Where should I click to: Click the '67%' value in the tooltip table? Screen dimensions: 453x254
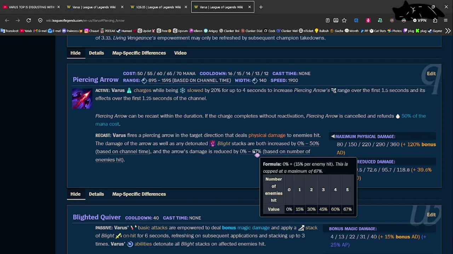347,209
